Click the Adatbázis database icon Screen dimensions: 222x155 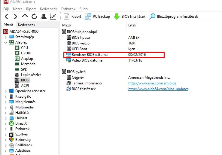pos(11,150)
